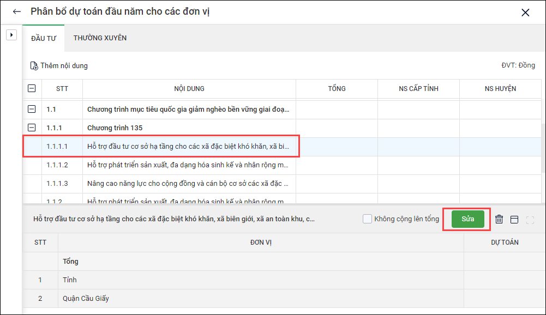This screenshot has width=546, height=315.
Task: Switch to THƯỜNG XUYÊN tab
Action: 100,38
